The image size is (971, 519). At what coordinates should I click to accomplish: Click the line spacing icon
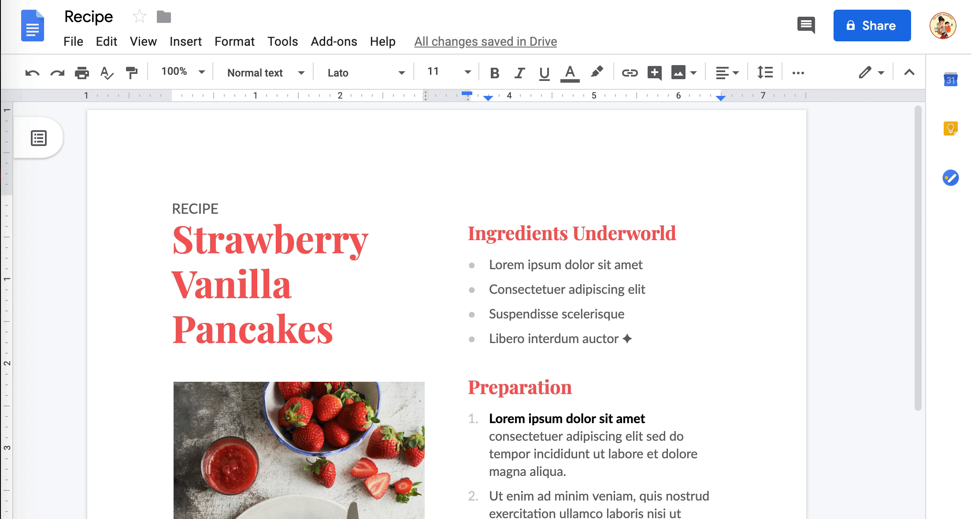pos(766,73)
